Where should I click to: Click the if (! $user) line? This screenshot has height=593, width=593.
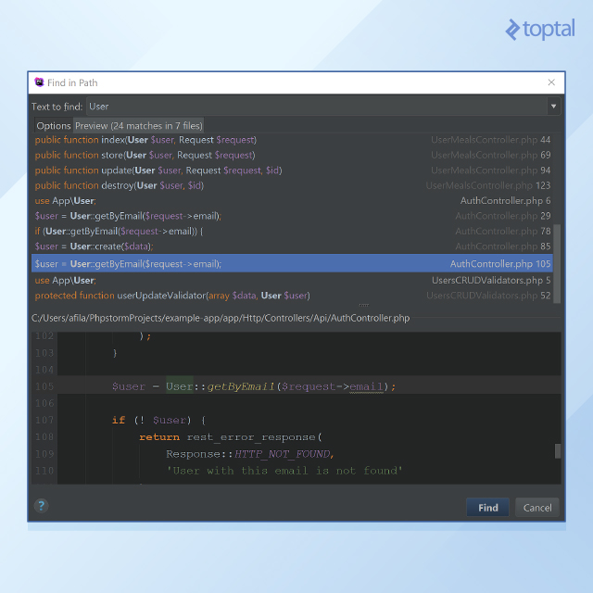[x=158, y=420]
